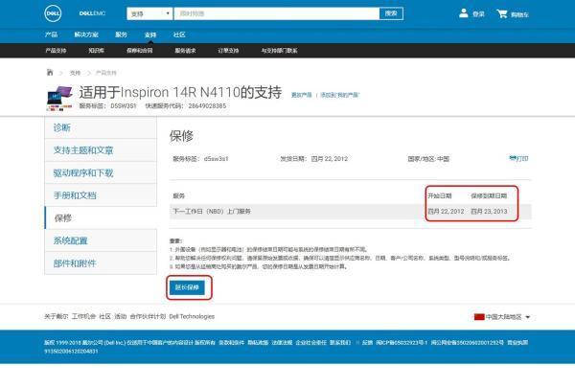Open the 服务 main menu
Screen dimensions: 575x388
(x=121, y=34)
